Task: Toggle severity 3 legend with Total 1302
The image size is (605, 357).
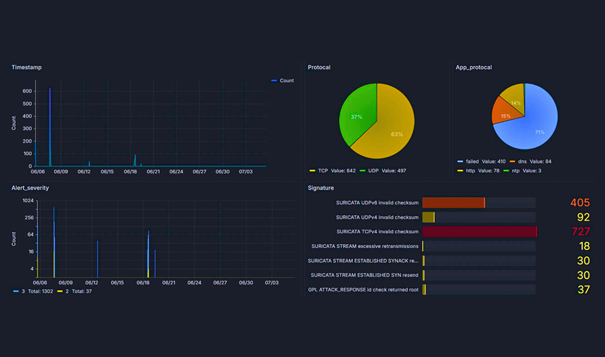Action: pyautogui.click(x=33, y=291)
